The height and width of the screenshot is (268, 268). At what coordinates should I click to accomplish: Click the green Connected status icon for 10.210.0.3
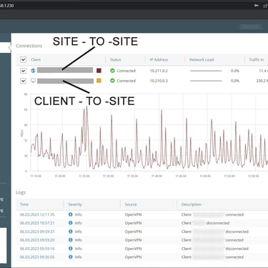(112, 81)
